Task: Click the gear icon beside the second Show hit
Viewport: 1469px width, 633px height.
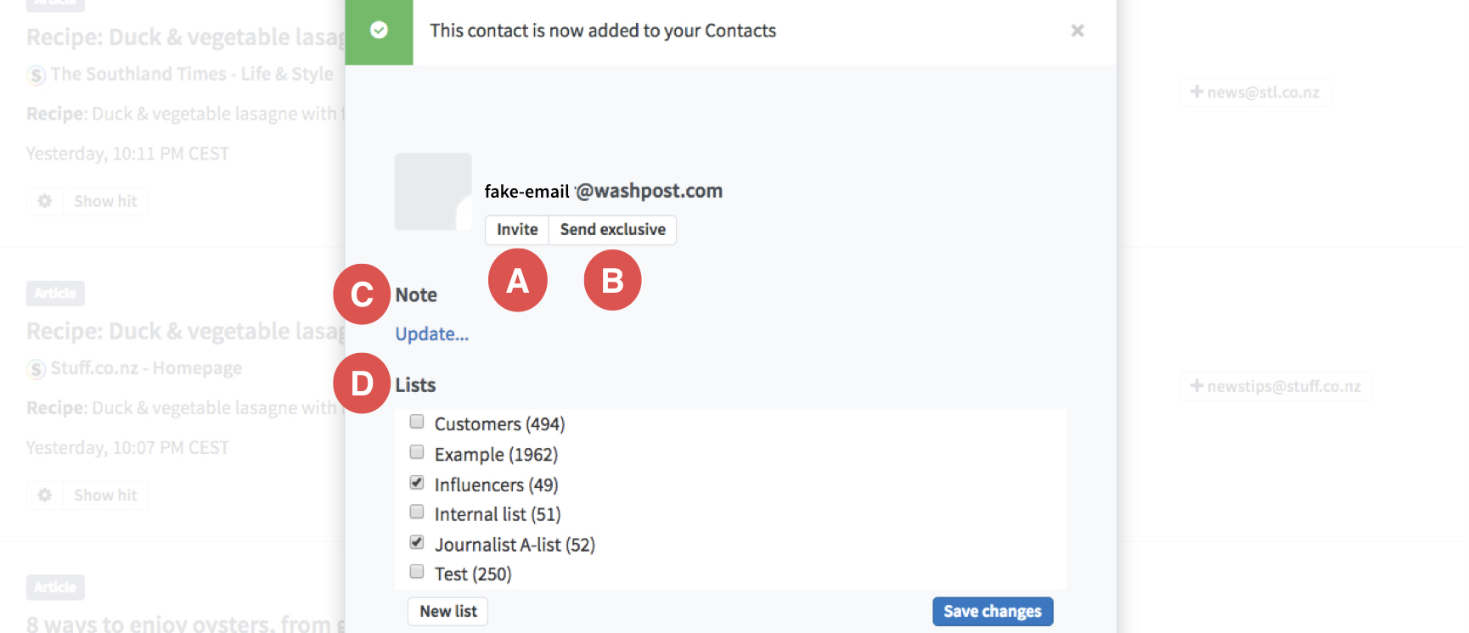Action: (x=45, y=495)
